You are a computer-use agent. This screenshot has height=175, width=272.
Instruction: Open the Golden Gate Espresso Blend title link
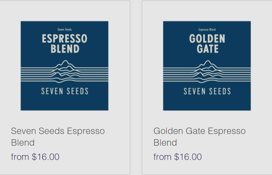coord(199,137)
